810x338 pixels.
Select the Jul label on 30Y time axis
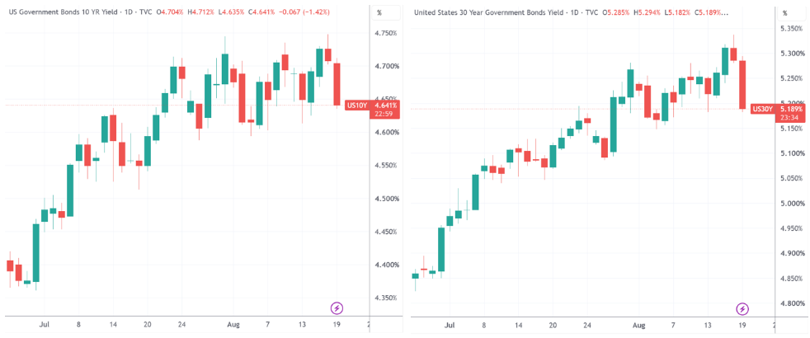pyautogui.click(x=450, y=326)
